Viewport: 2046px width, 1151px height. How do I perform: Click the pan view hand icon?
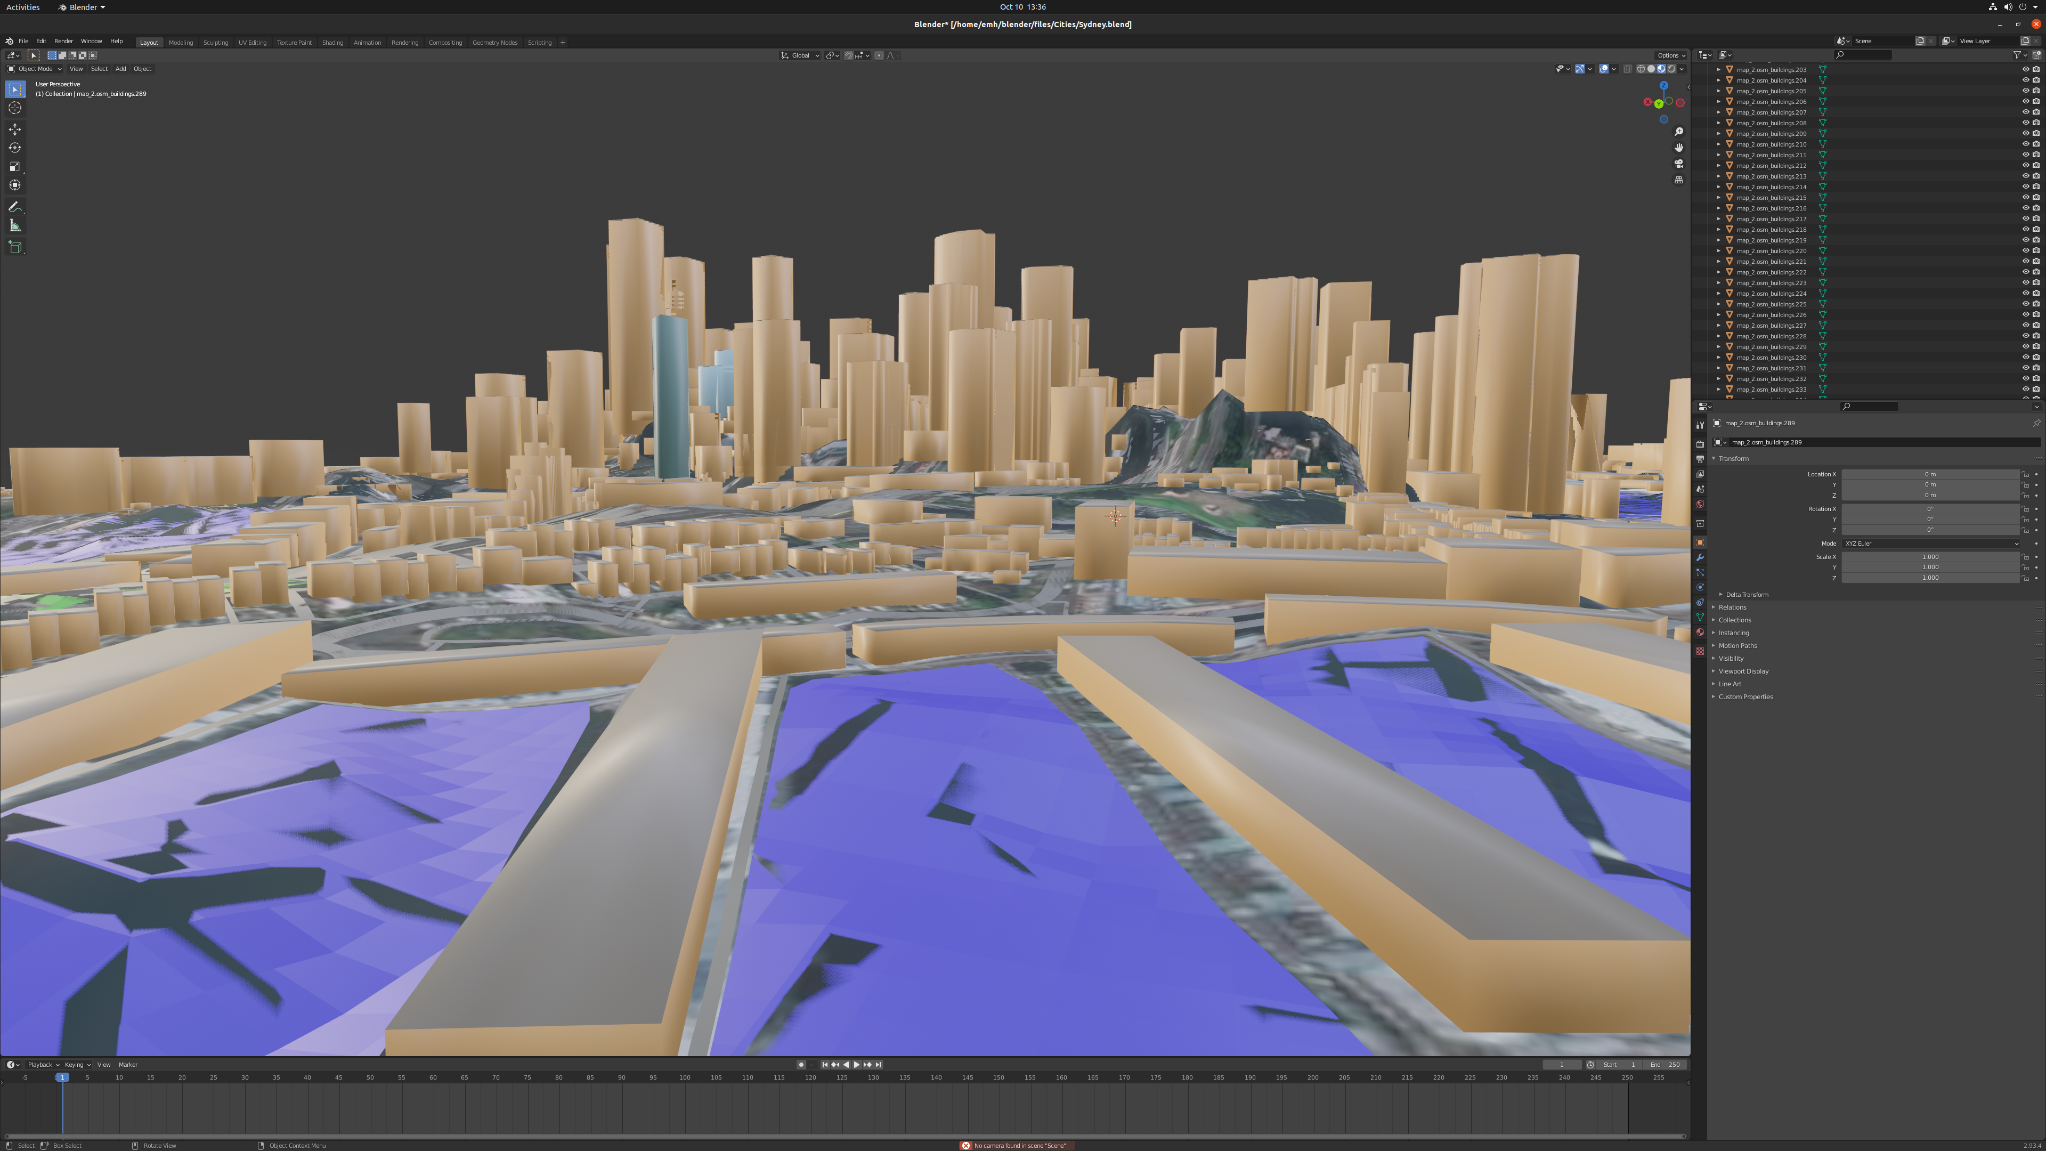pos(1678,148)
